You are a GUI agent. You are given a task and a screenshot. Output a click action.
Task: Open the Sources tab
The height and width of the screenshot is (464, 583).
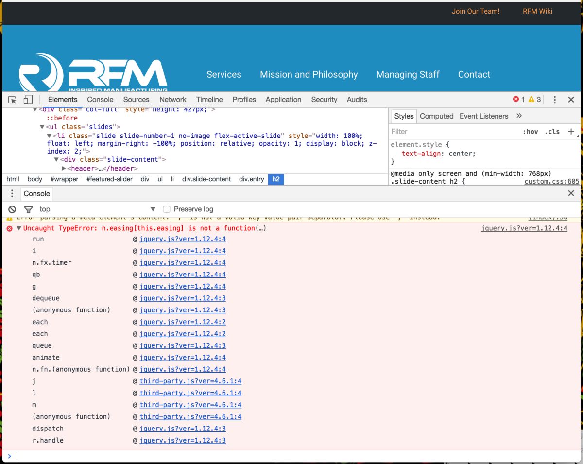[136, 100]
